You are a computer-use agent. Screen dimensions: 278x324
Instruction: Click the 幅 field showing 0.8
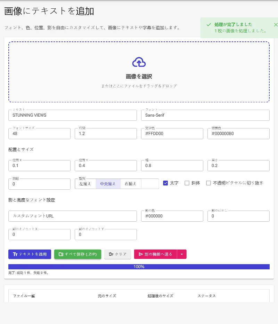tap(172, 166)
